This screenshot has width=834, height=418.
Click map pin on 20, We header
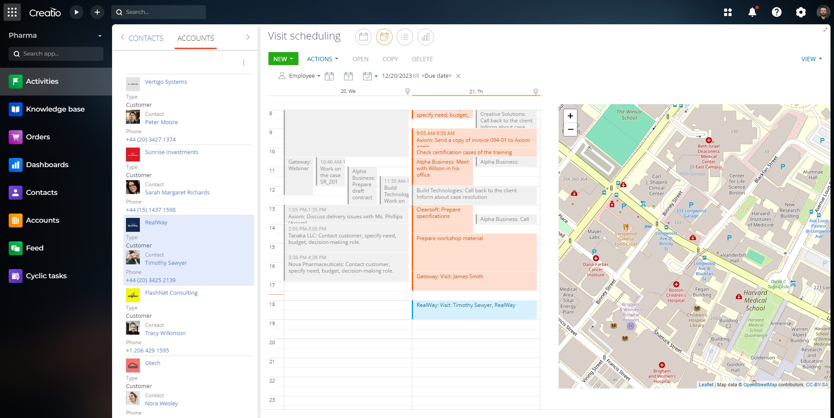click(x=407, y=91)
